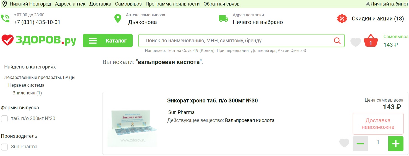The image size is (409, 156).
Task: Select the Эпилепсия (1) category
Action: [27, 93]
